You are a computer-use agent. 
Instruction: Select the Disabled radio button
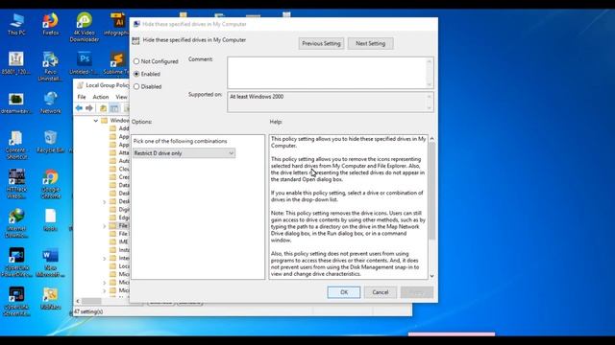136,86
